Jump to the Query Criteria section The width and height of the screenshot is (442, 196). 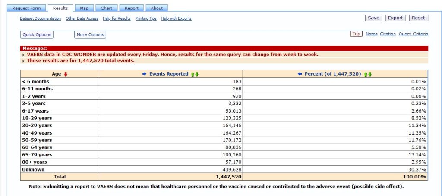(413, 34)
